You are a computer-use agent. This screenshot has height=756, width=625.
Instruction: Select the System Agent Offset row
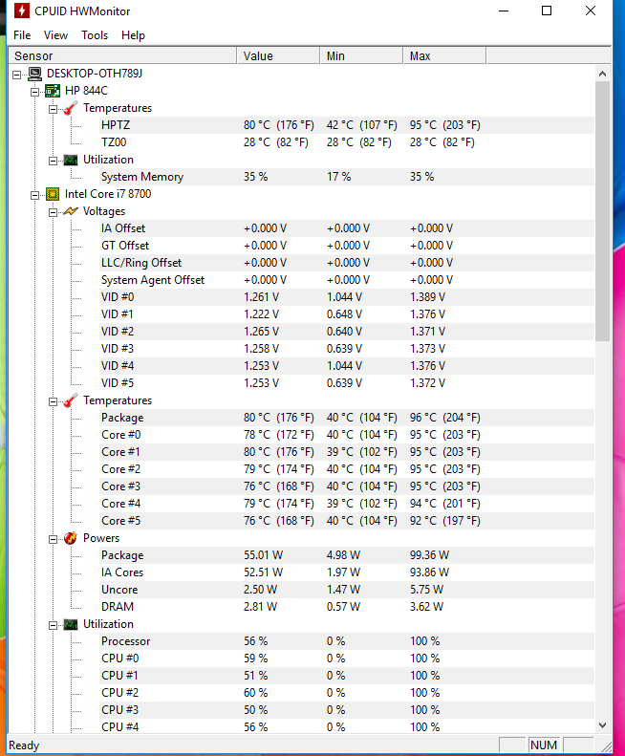click(x=346, y=280)
